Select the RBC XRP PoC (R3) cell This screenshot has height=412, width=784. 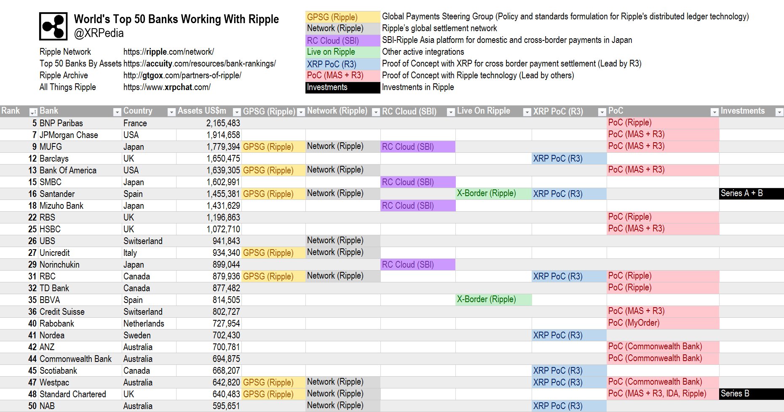pos(569,276)
